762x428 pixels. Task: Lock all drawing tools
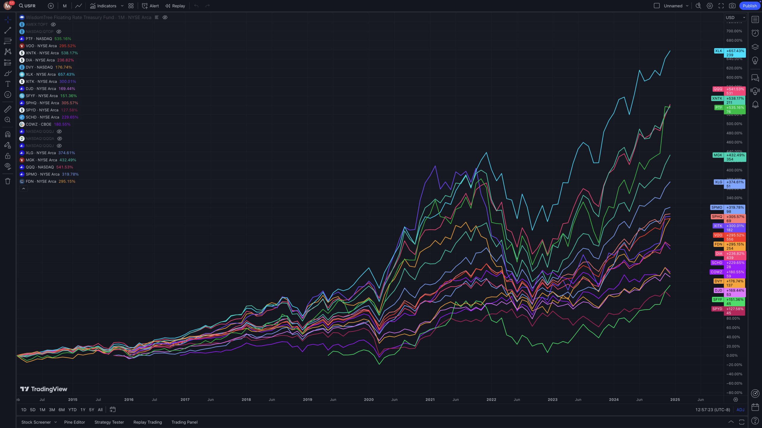pyautogui.click(x=8, y=156)
